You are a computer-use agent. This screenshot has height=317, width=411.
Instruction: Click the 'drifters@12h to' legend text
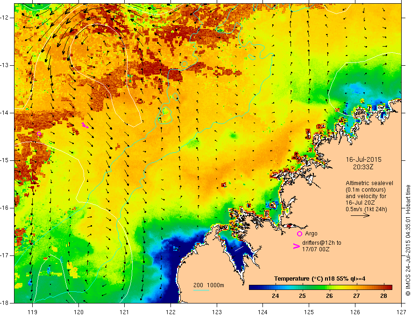322,243
